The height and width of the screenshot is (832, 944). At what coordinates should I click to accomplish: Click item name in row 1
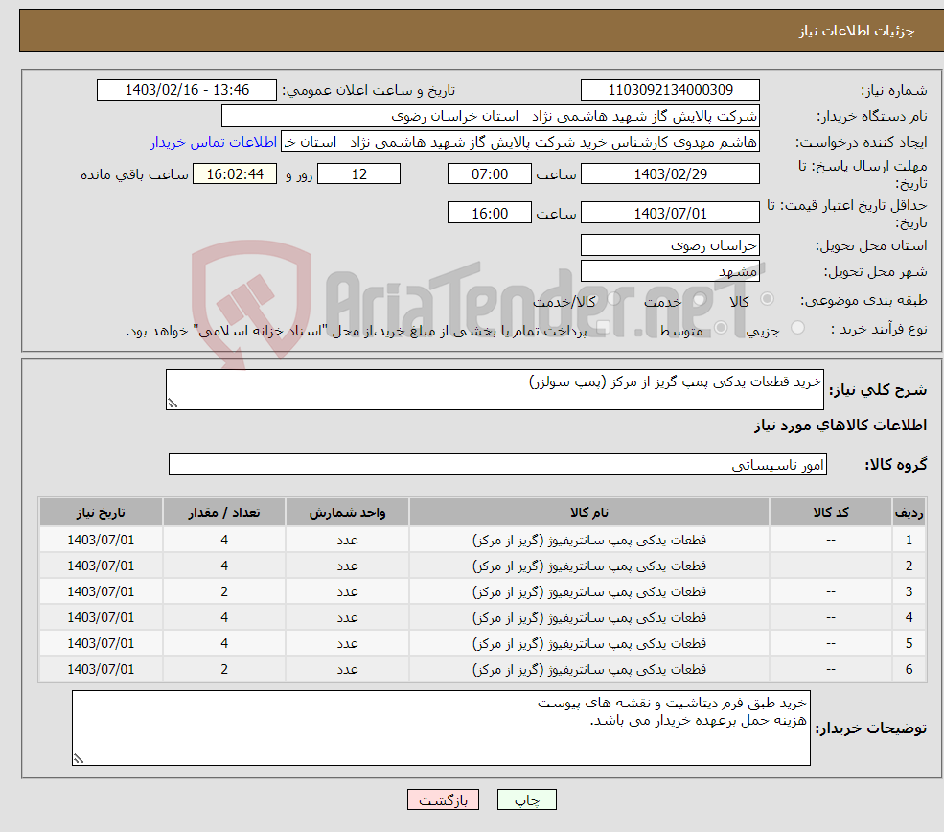point(588,540)
